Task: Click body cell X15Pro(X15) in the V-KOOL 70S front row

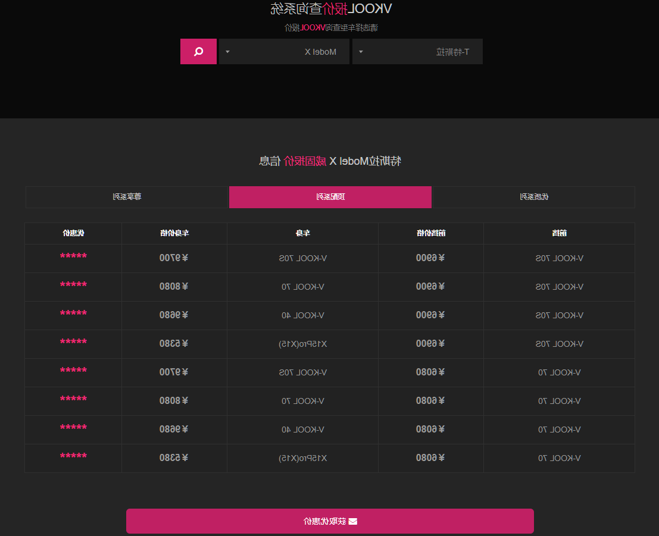Action: coord(303,344)
